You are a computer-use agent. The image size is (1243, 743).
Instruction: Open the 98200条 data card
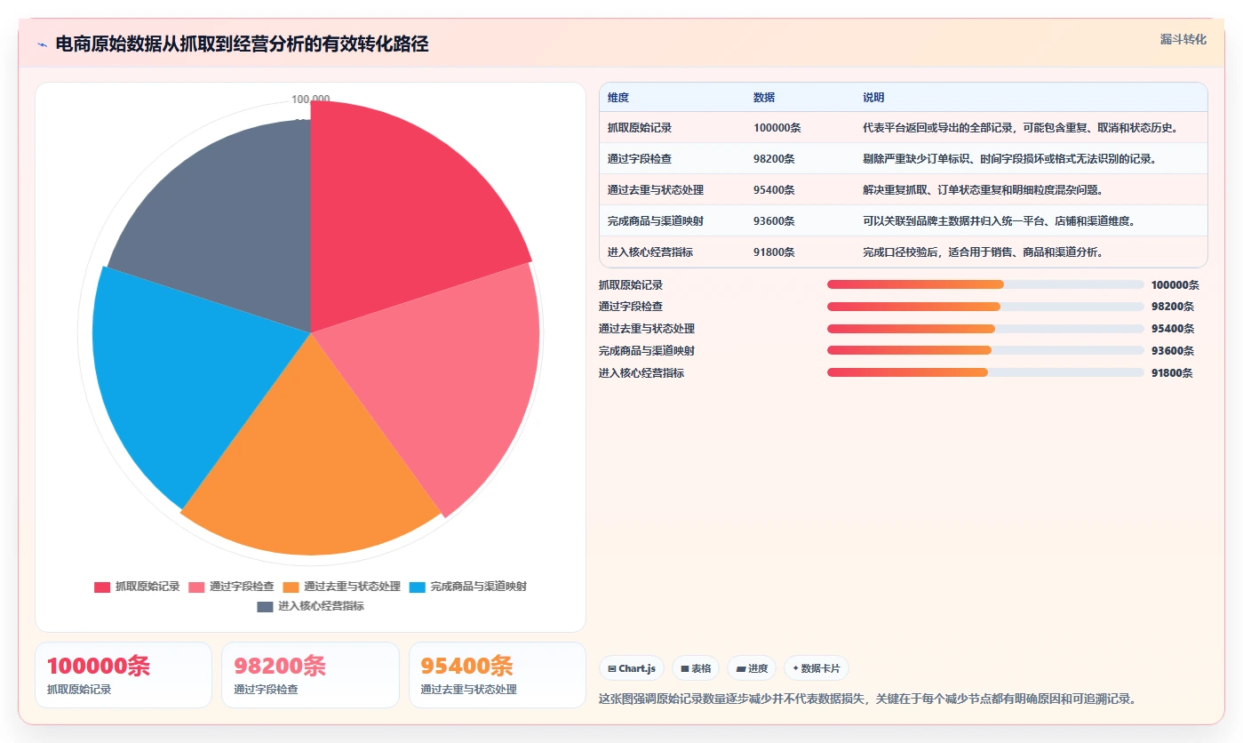(x=310, y=675)
